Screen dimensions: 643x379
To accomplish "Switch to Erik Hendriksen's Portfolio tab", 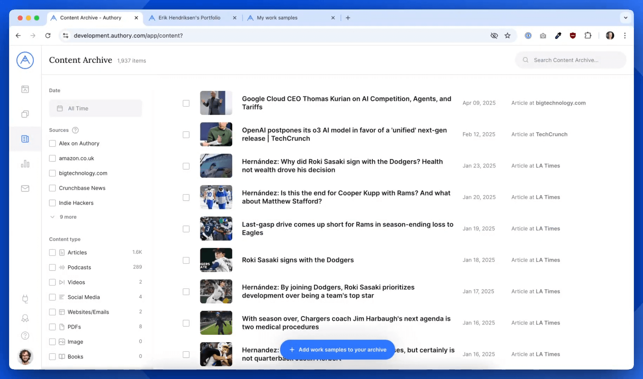I will [x=189, y=18].
